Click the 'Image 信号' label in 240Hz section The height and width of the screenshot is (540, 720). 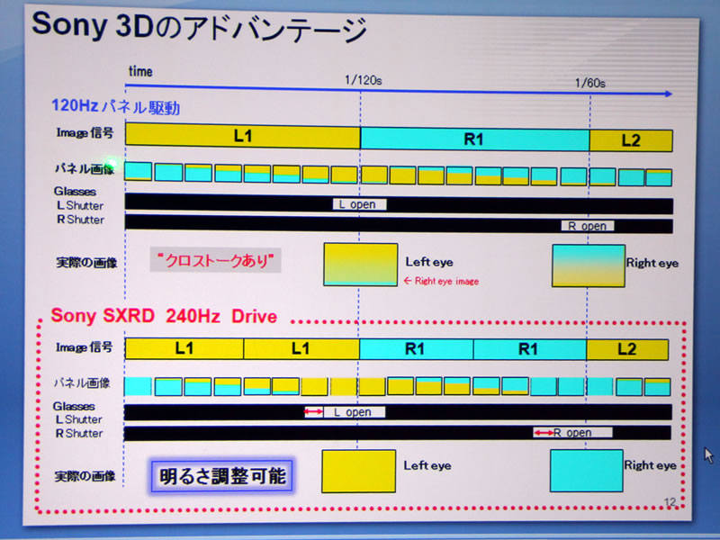(84, 347)
